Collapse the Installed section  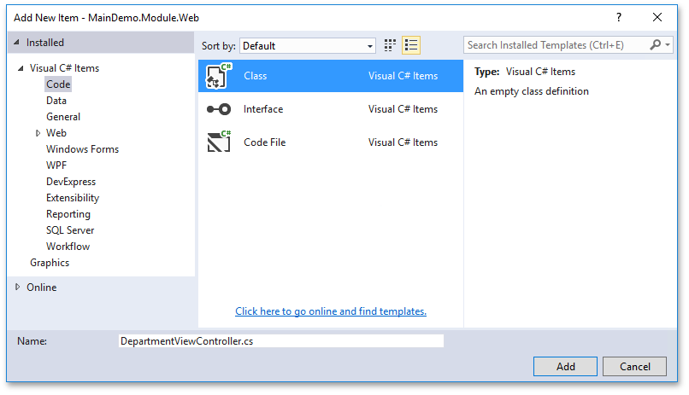[x=17, y=43]
